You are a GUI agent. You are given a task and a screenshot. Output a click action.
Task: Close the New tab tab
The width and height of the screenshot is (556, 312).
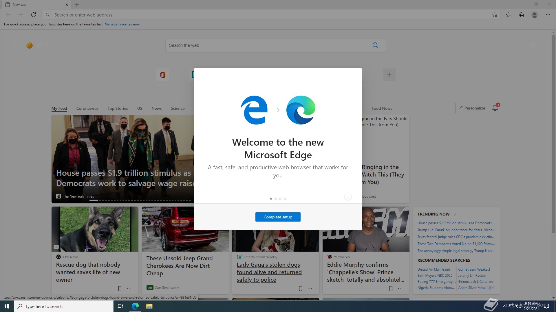point(67,5)
